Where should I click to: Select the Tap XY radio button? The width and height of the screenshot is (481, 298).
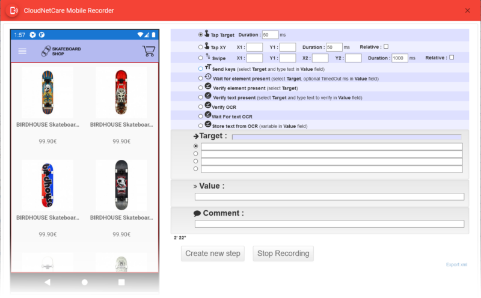pyautogui.click(x=200, y=47)
